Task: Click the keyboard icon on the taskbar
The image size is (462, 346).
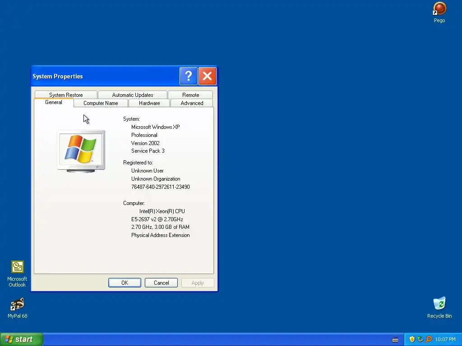Action: point(395,340)
